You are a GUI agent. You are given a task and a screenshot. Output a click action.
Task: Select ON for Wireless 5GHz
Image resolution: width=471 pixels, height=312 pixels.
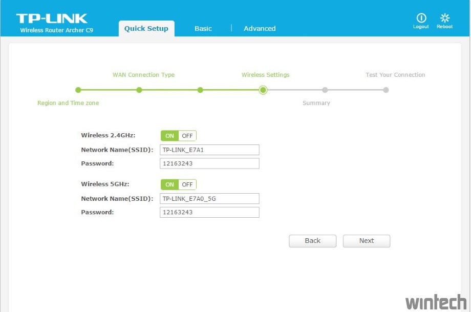pyautogui.click(x=169, y=184)
